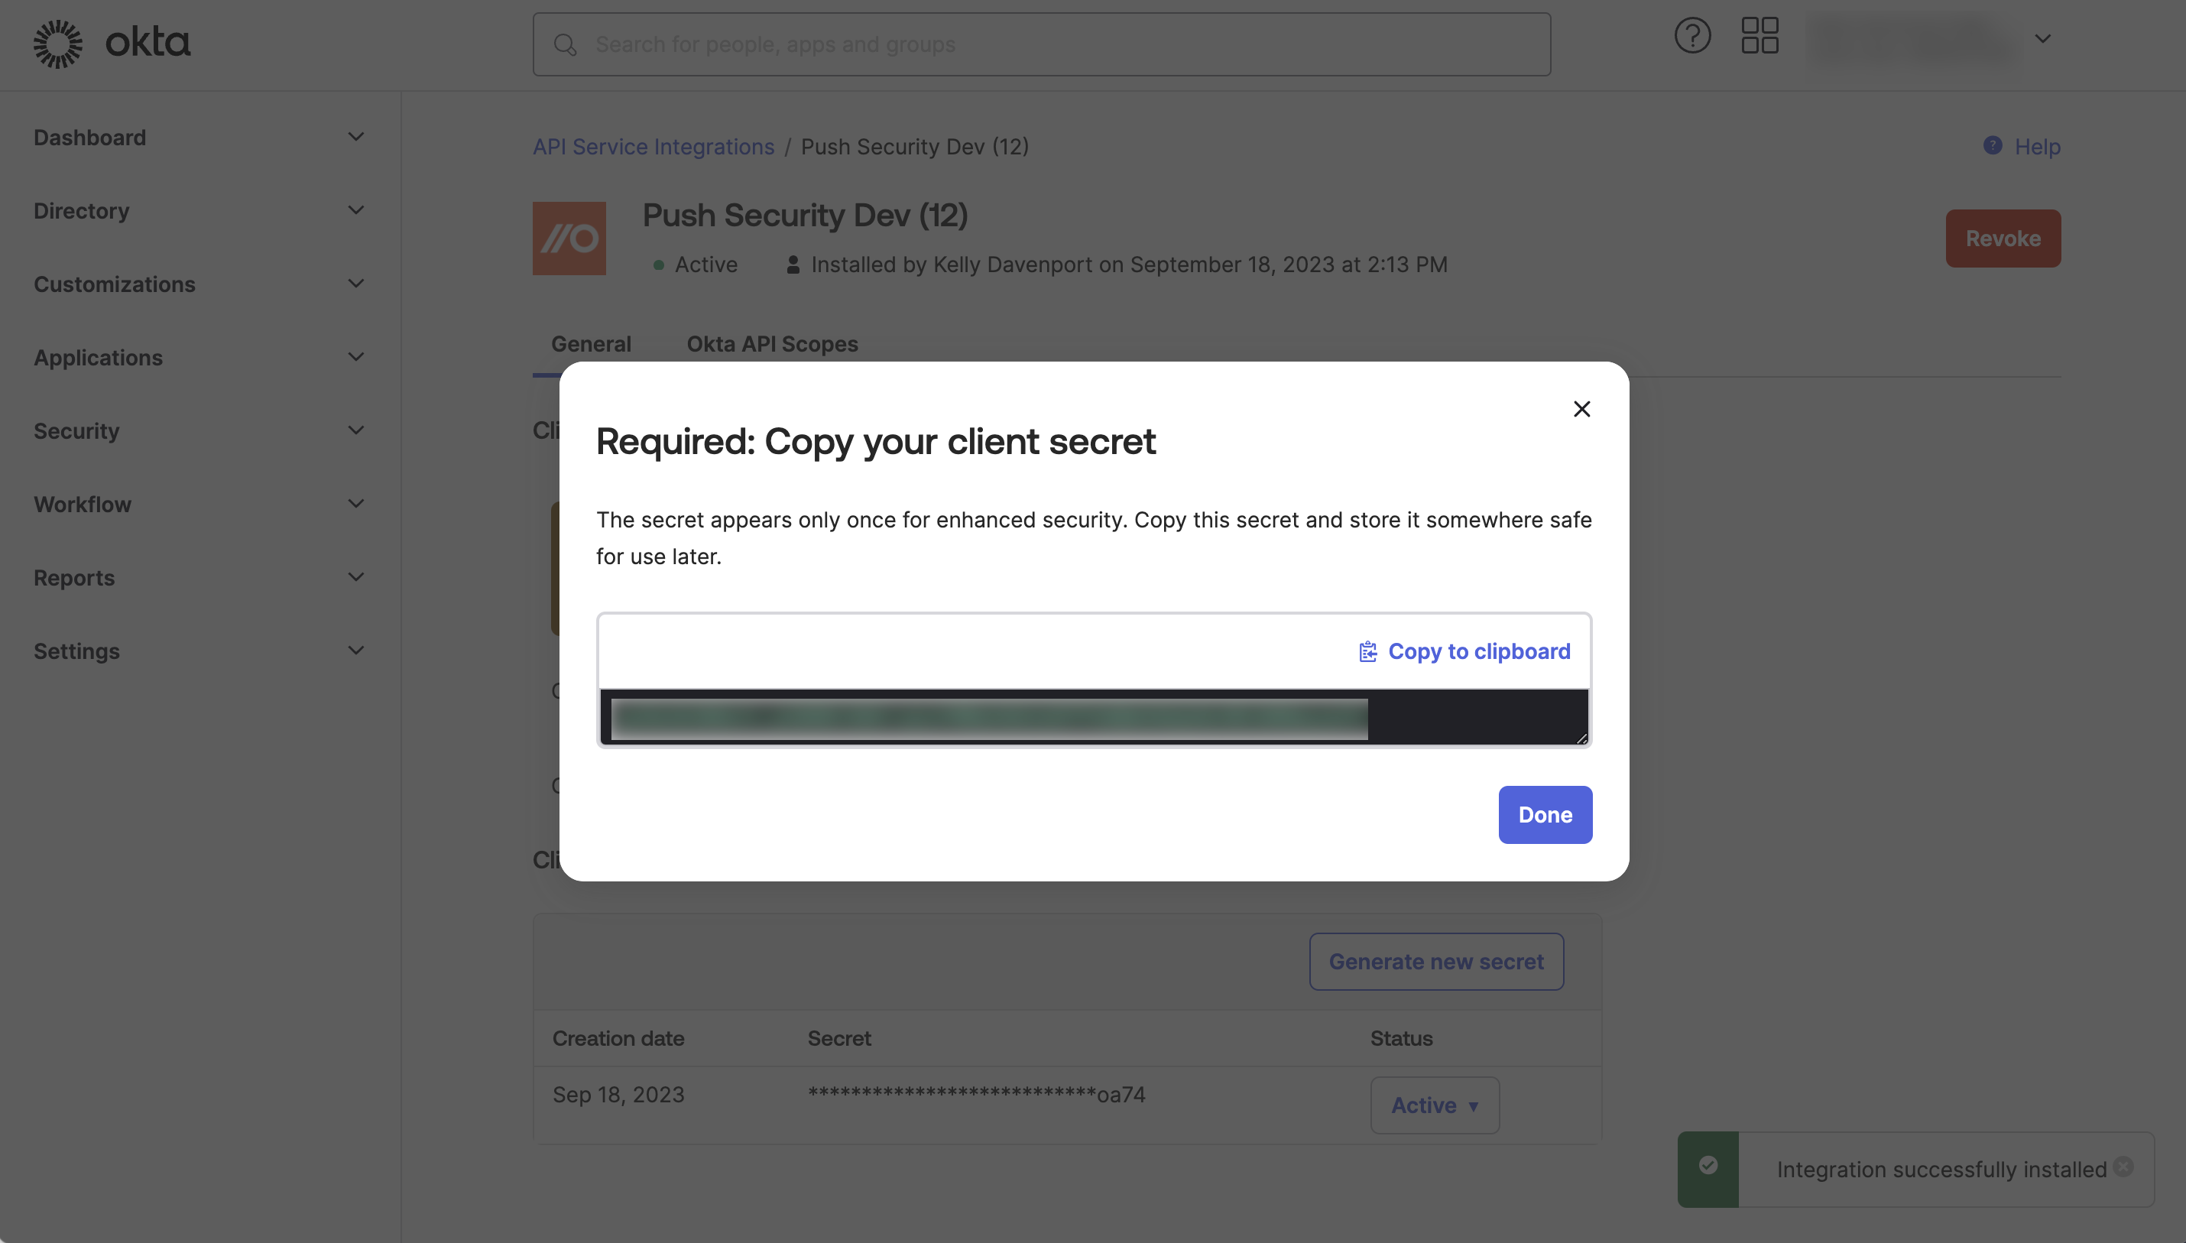Expand the Active secret status dropdown
This screenshot has height=1243, width=2186.
(x=1434, y=1105)
